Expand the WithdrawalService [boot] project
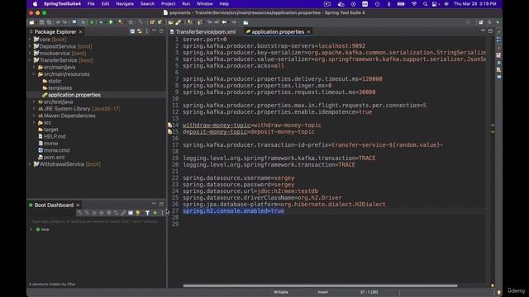529x297 pixels. point(30,164)
